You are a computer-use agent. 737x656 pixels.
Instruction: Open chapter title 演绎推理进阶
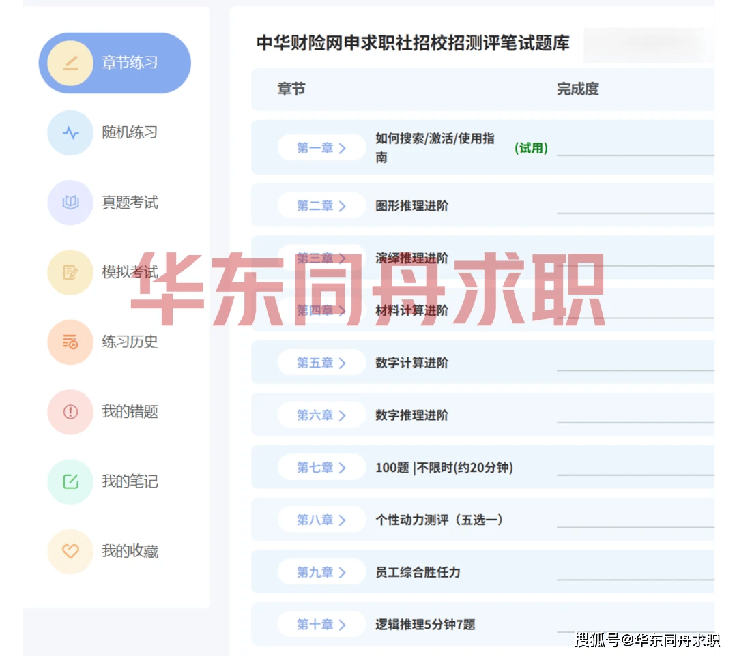click(x=411, y=258)
